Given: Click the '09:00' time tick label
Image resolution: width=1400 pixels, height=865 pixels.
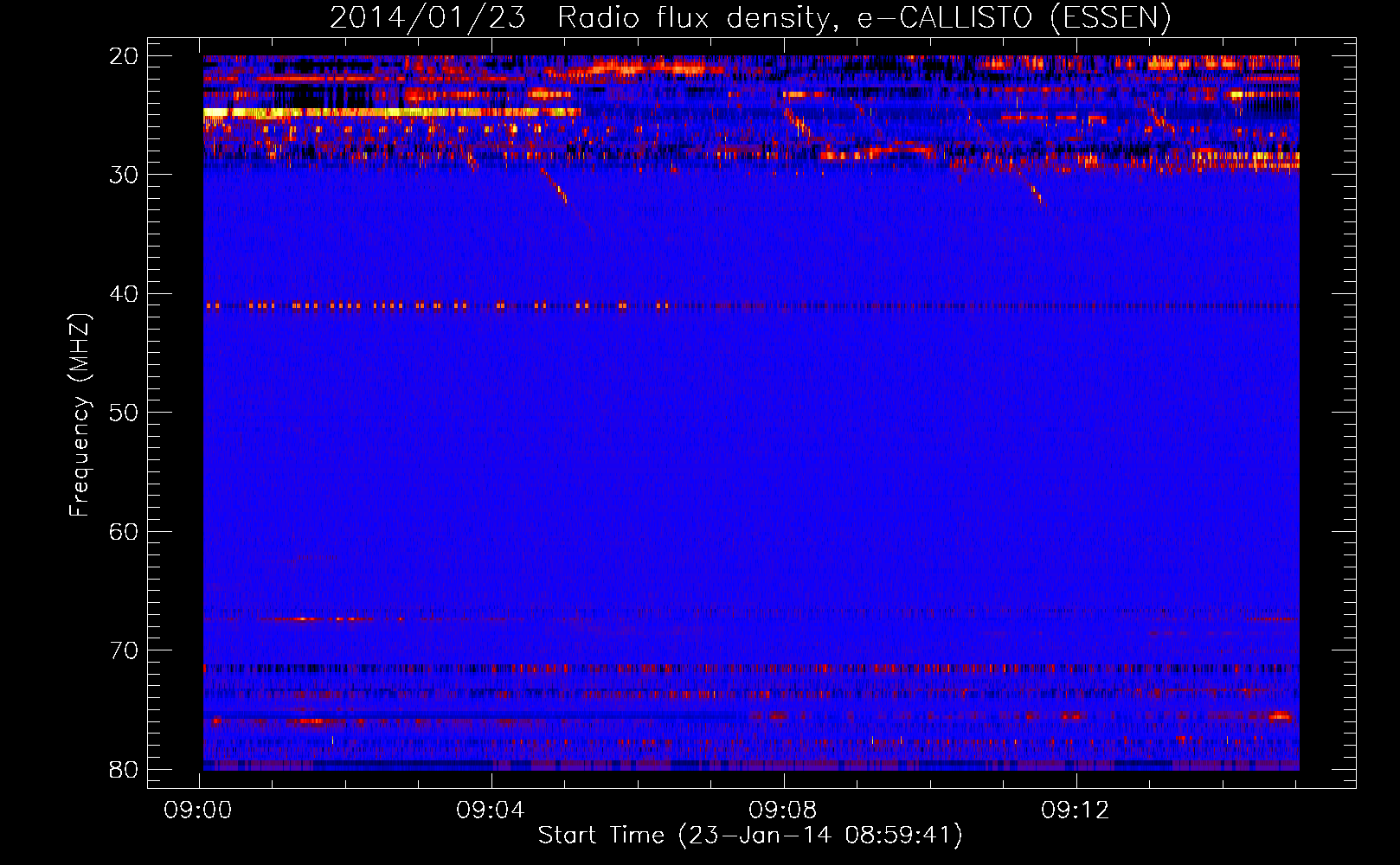Looking at the screenshot, I should (198, 811).
